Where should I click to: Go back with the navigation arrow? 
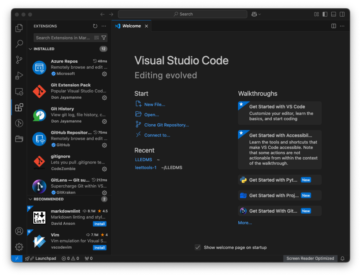point(103,14)
